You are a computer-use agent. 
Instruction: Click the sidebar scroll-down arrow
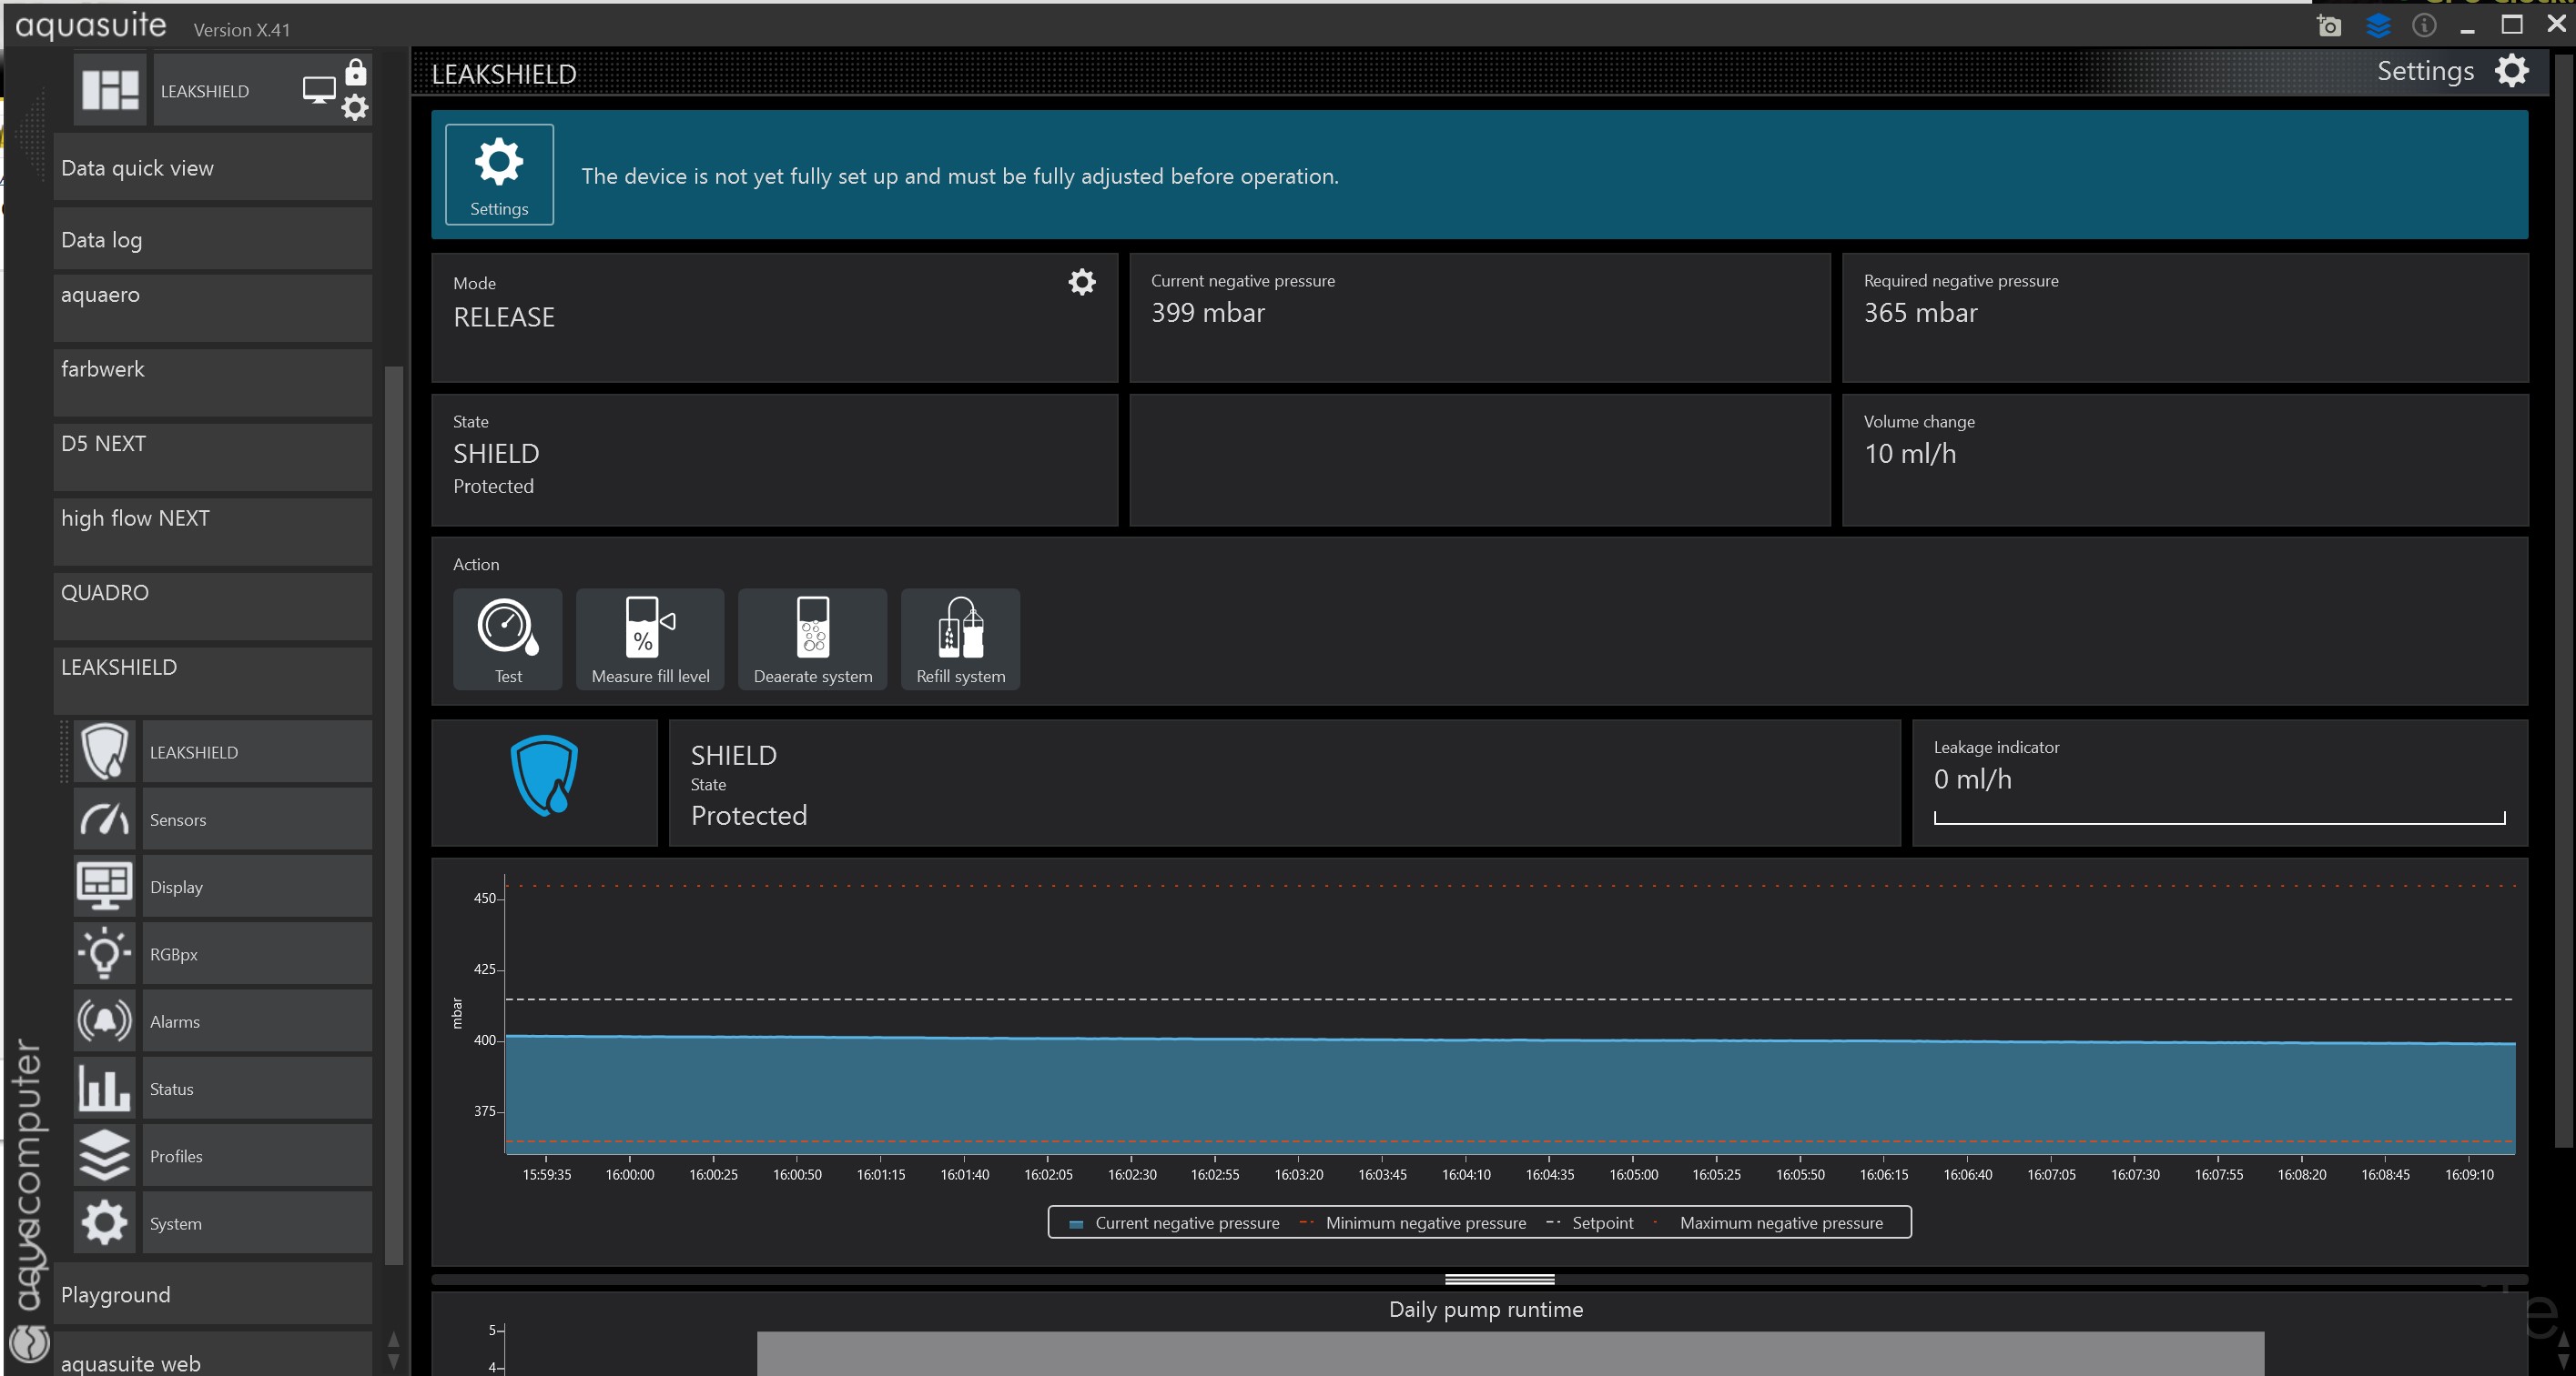click(393, 1361)
